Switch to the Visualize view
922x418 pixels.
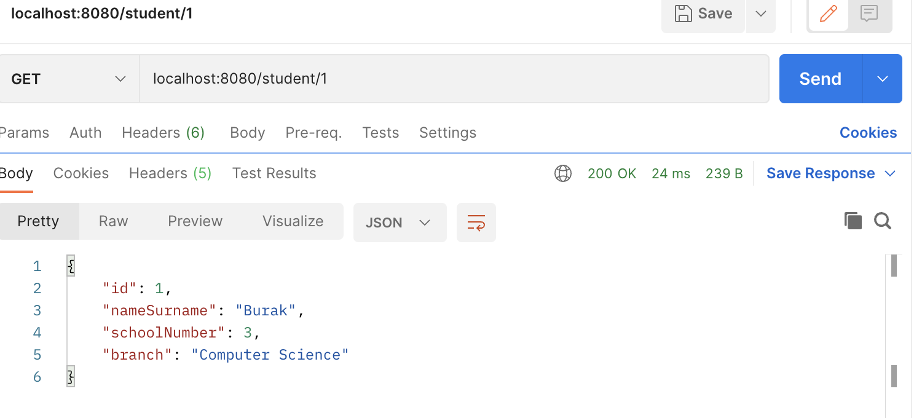pos(293,221)
